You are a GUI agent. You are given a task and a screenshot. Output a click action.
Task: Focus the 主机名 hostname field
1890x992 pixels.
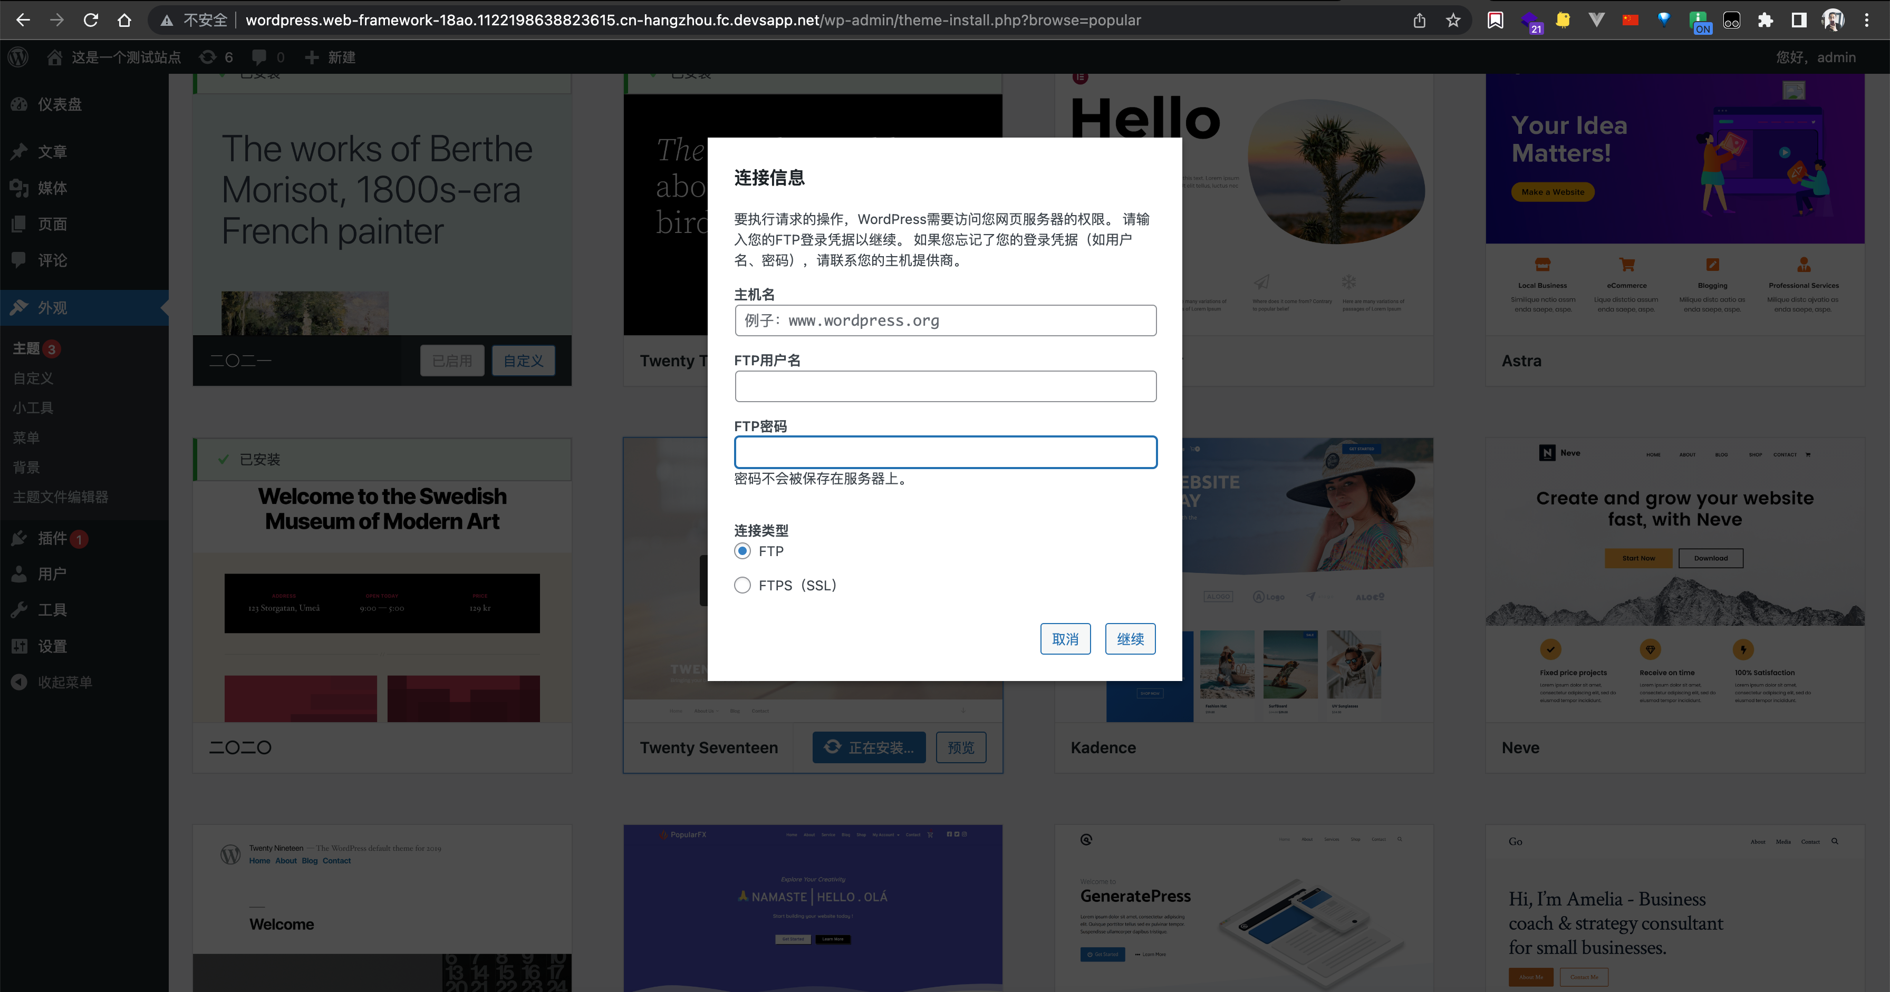(945, 320)
